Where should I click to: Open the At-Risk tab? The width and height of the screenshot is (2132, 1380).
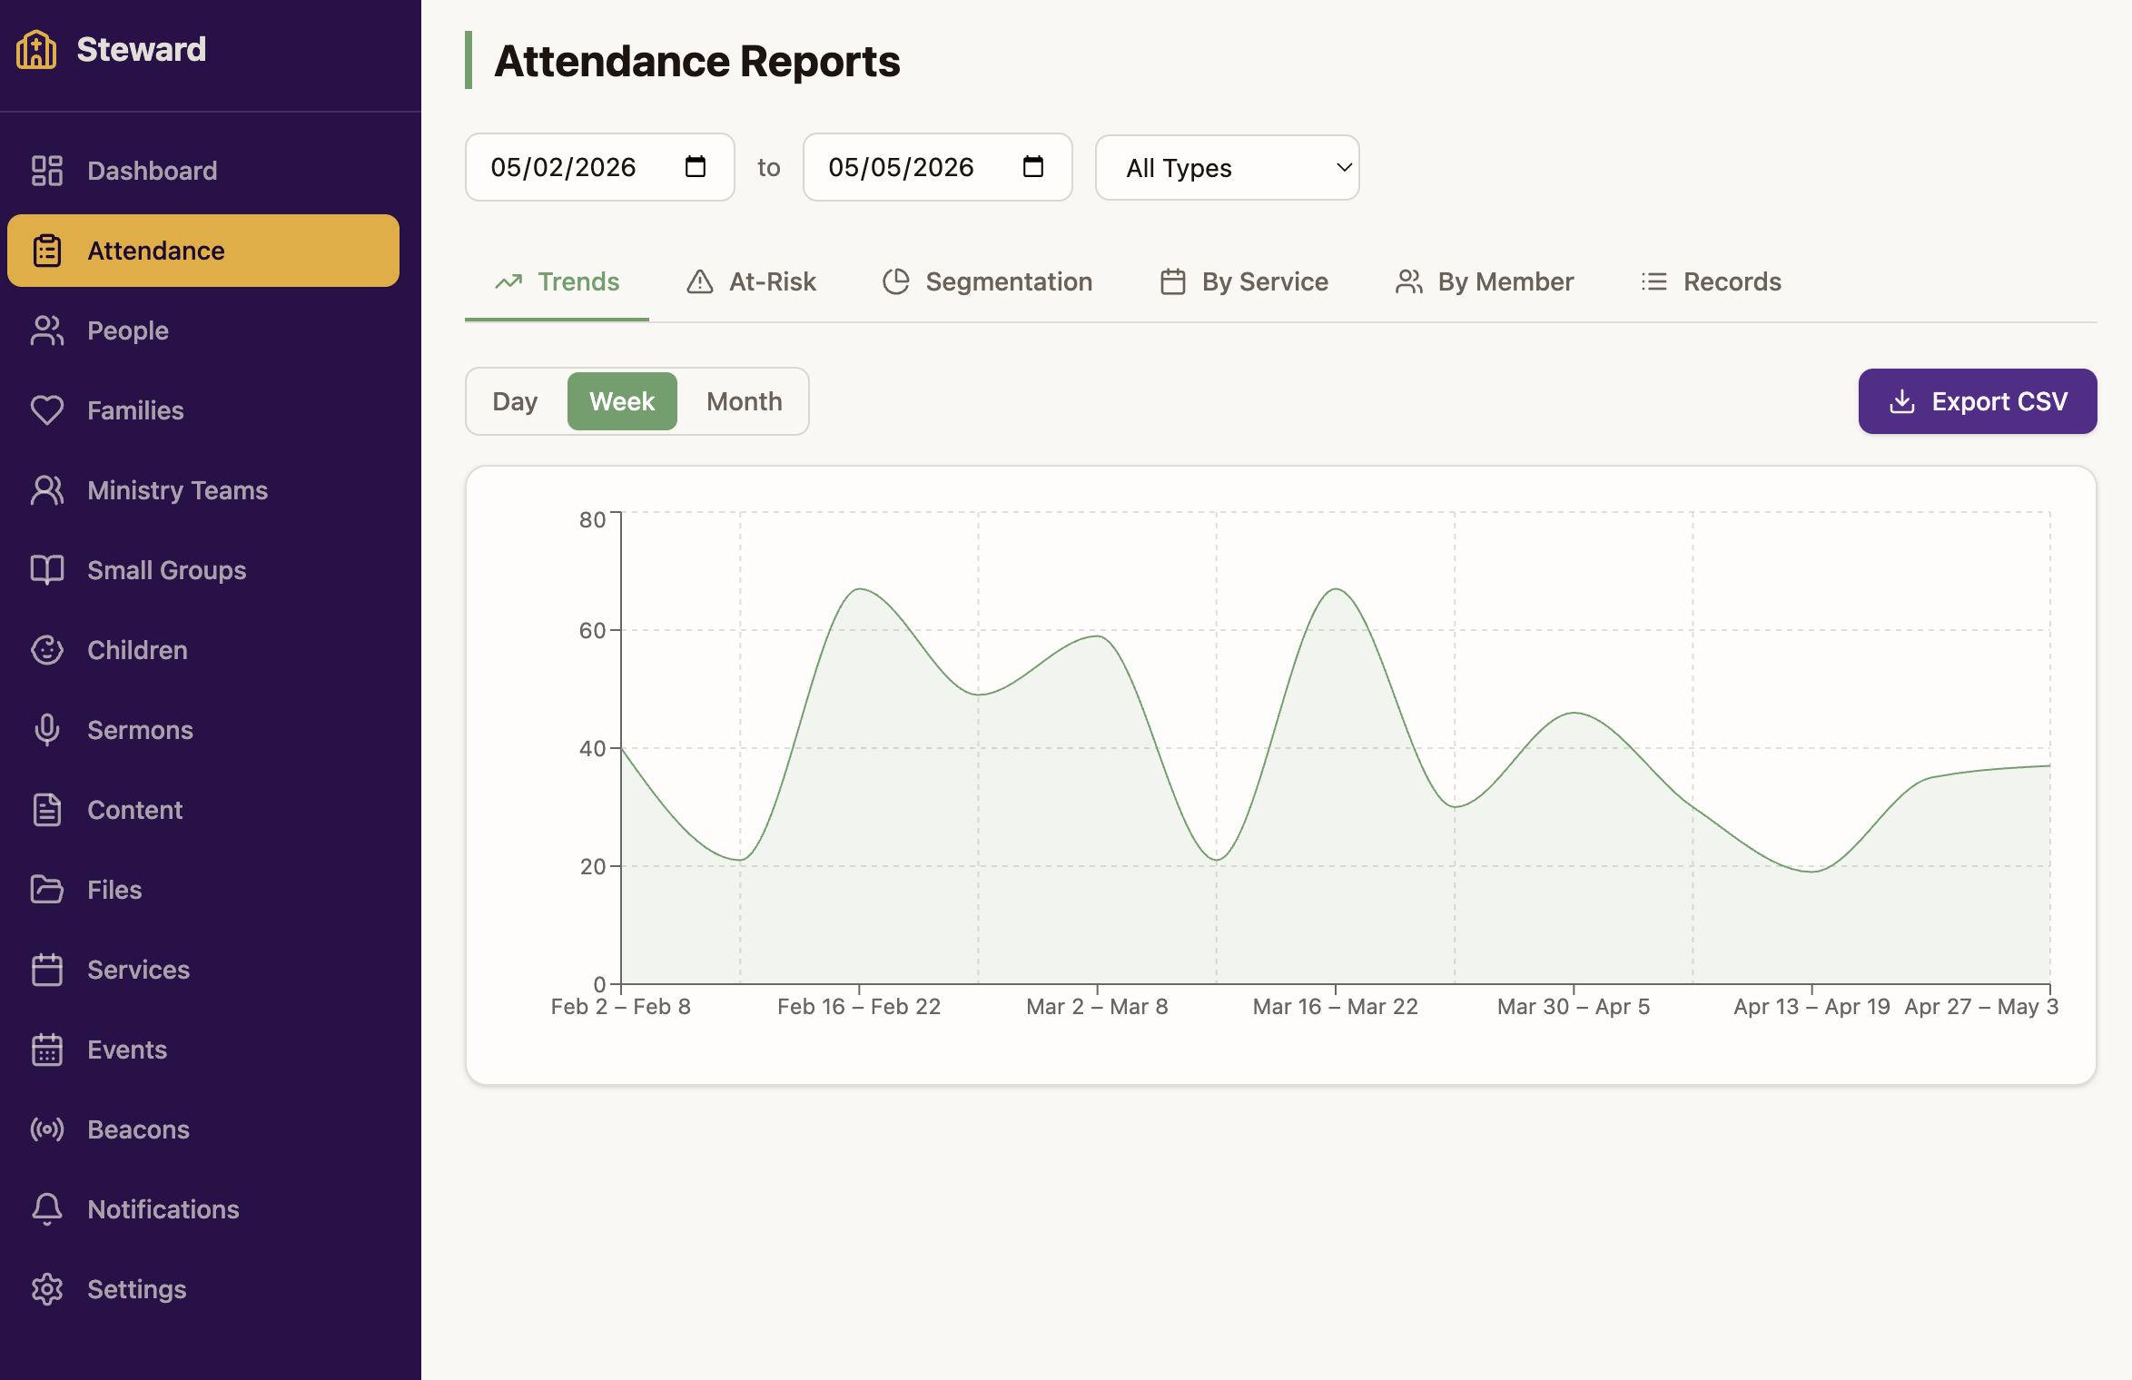tap(751, 281)
